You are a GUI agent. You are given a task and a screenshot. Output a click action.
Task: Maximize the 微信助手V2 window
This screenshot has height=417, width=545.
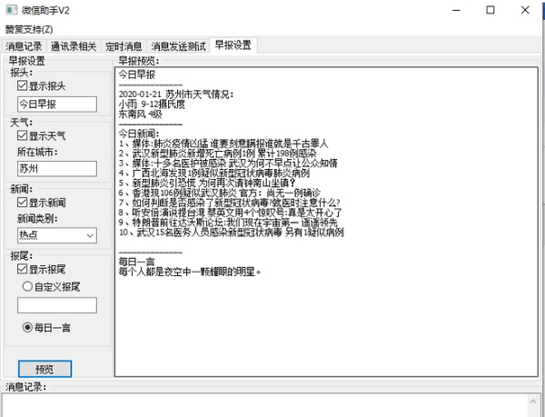pyautogui.click(x=490, y=10)
